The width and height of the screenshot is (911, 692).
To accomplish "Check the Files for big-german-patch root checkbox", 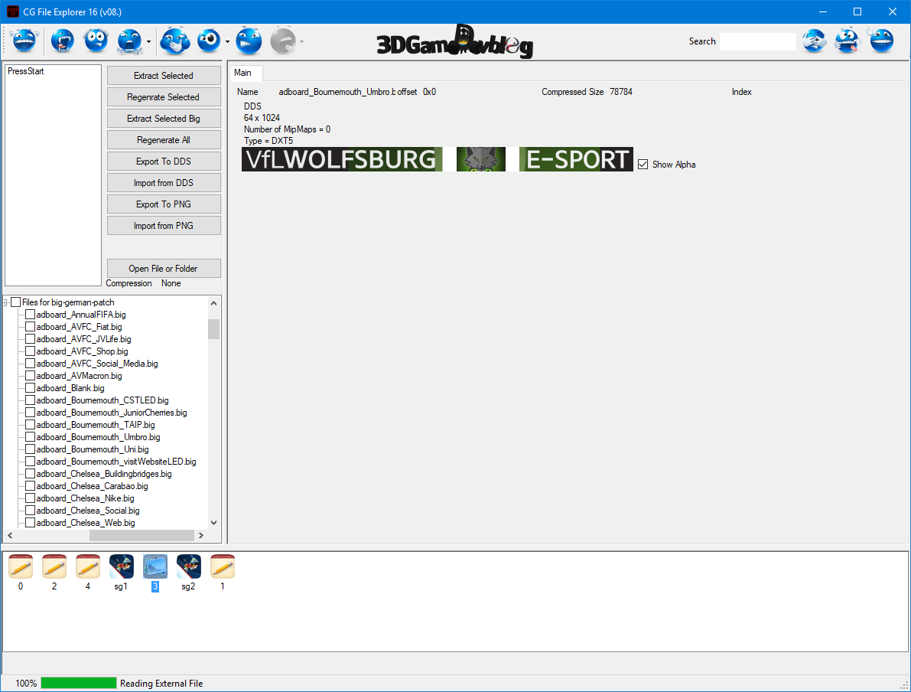I will point(16,302).
